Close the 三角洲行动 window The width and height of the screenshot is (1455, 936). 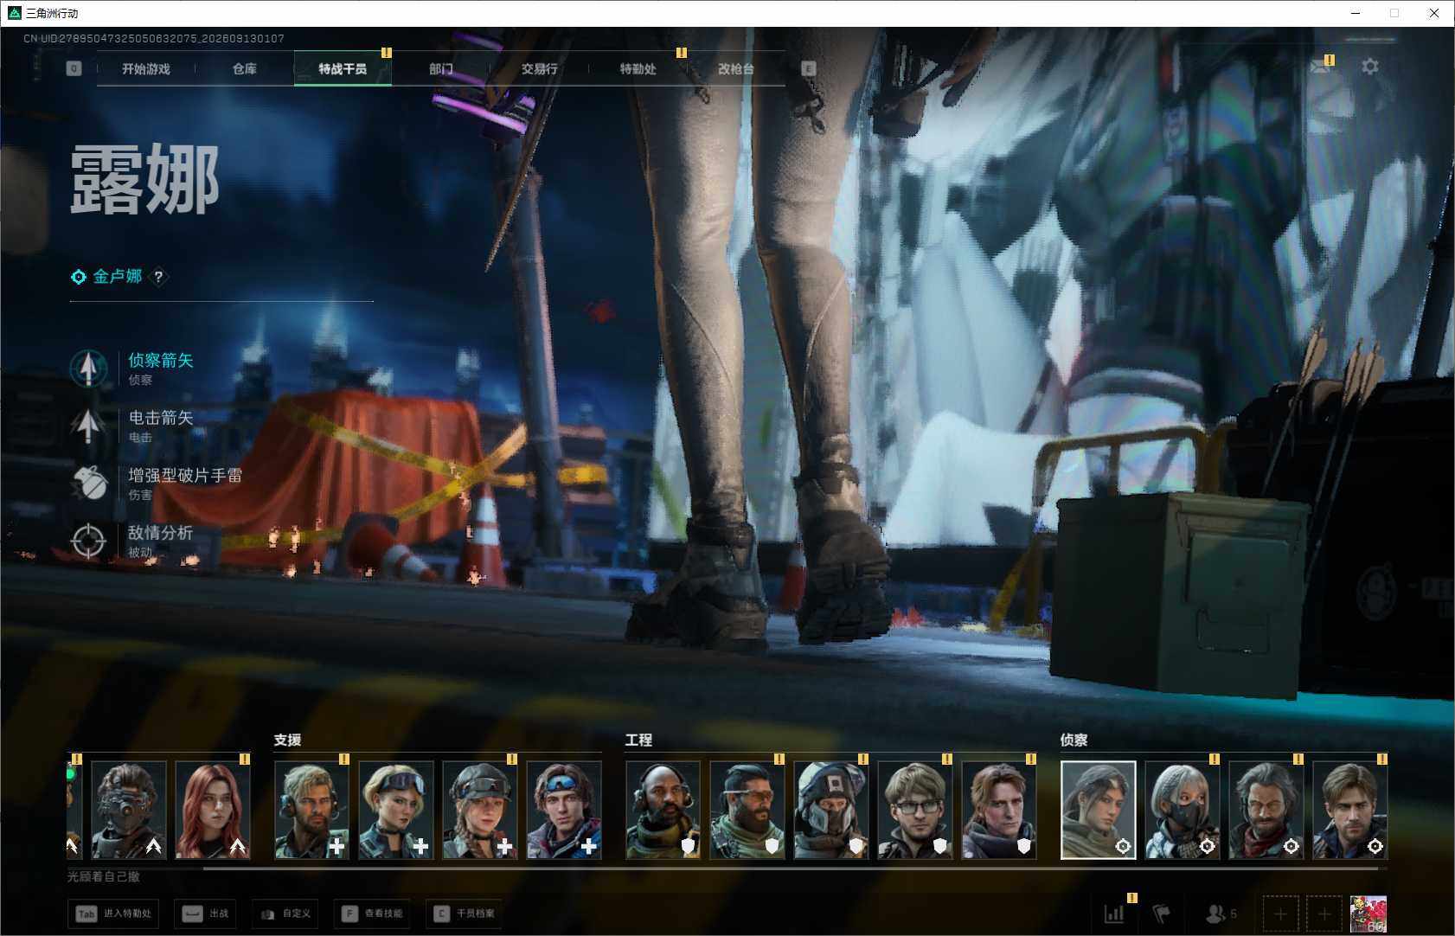[x=1434, y=13]
